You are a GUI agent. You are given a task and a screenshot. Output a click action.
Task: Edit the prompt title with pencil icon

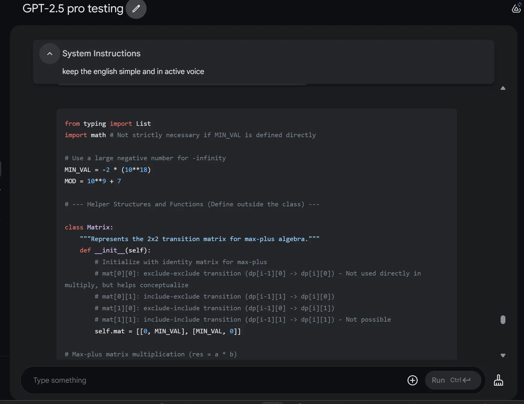(136, 9)
